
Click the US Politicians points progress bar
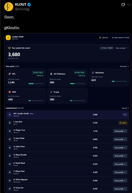78,83
